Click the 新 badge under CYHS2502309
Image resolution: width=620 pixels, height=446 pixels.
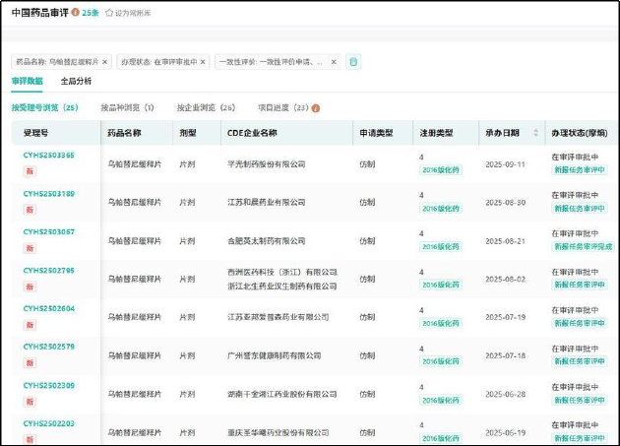[x=30, y=402]
